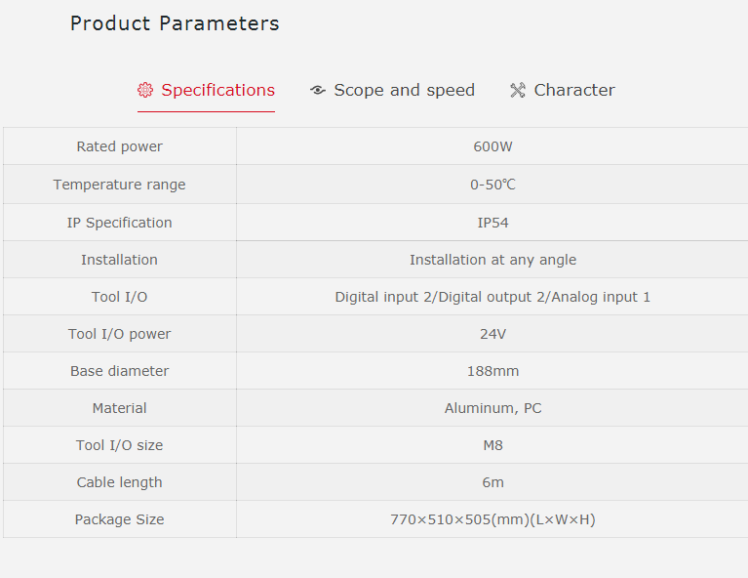Click the tools icon beside Character

518,91
